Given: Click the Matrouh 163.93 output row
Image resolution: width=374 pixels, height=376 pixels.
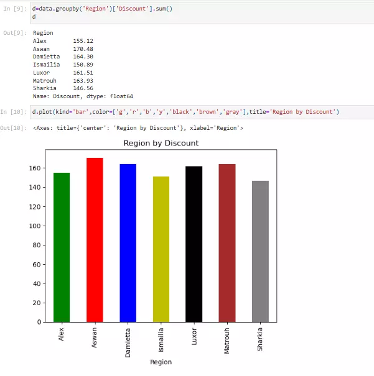Looking at the screenshot, I should (x=63, y=81).
